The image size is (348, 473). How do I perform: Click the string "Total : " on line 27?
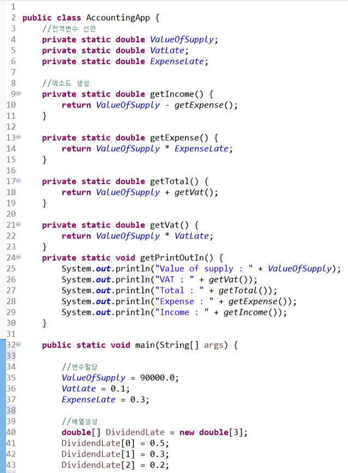coord(179,290)
